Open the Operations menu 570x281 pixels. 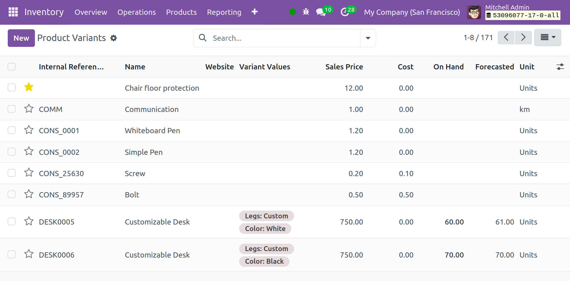[137, 12]
